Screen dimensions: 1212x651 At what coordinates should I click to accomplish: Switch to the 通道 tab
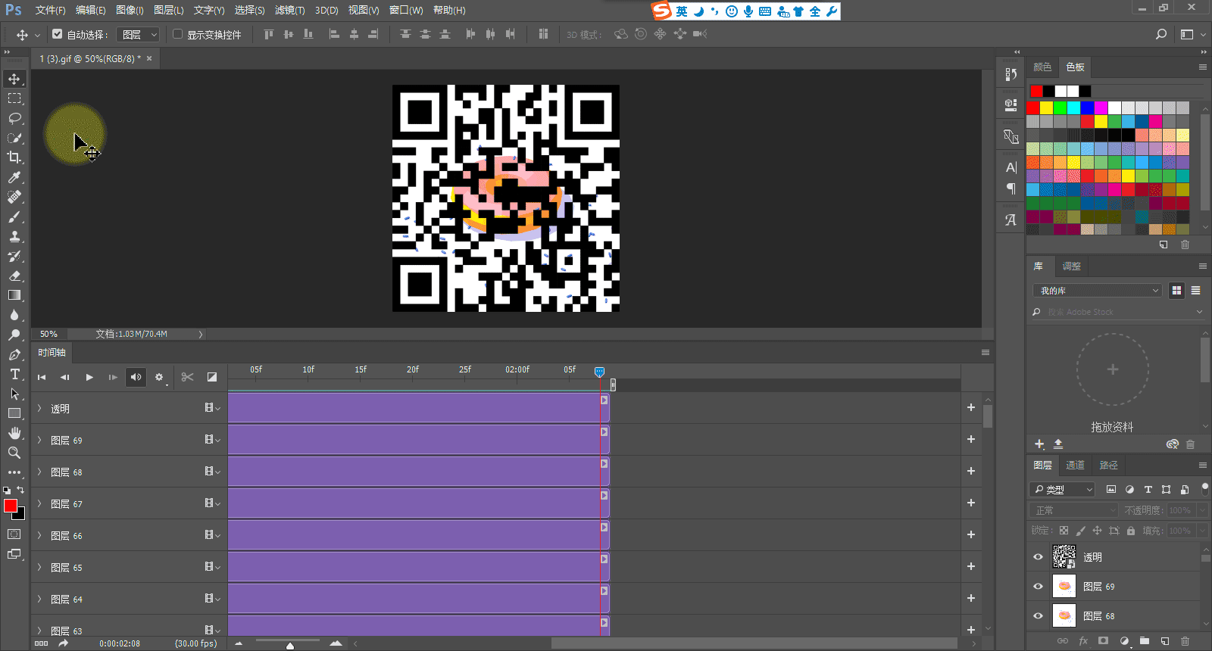[1075, 465]
